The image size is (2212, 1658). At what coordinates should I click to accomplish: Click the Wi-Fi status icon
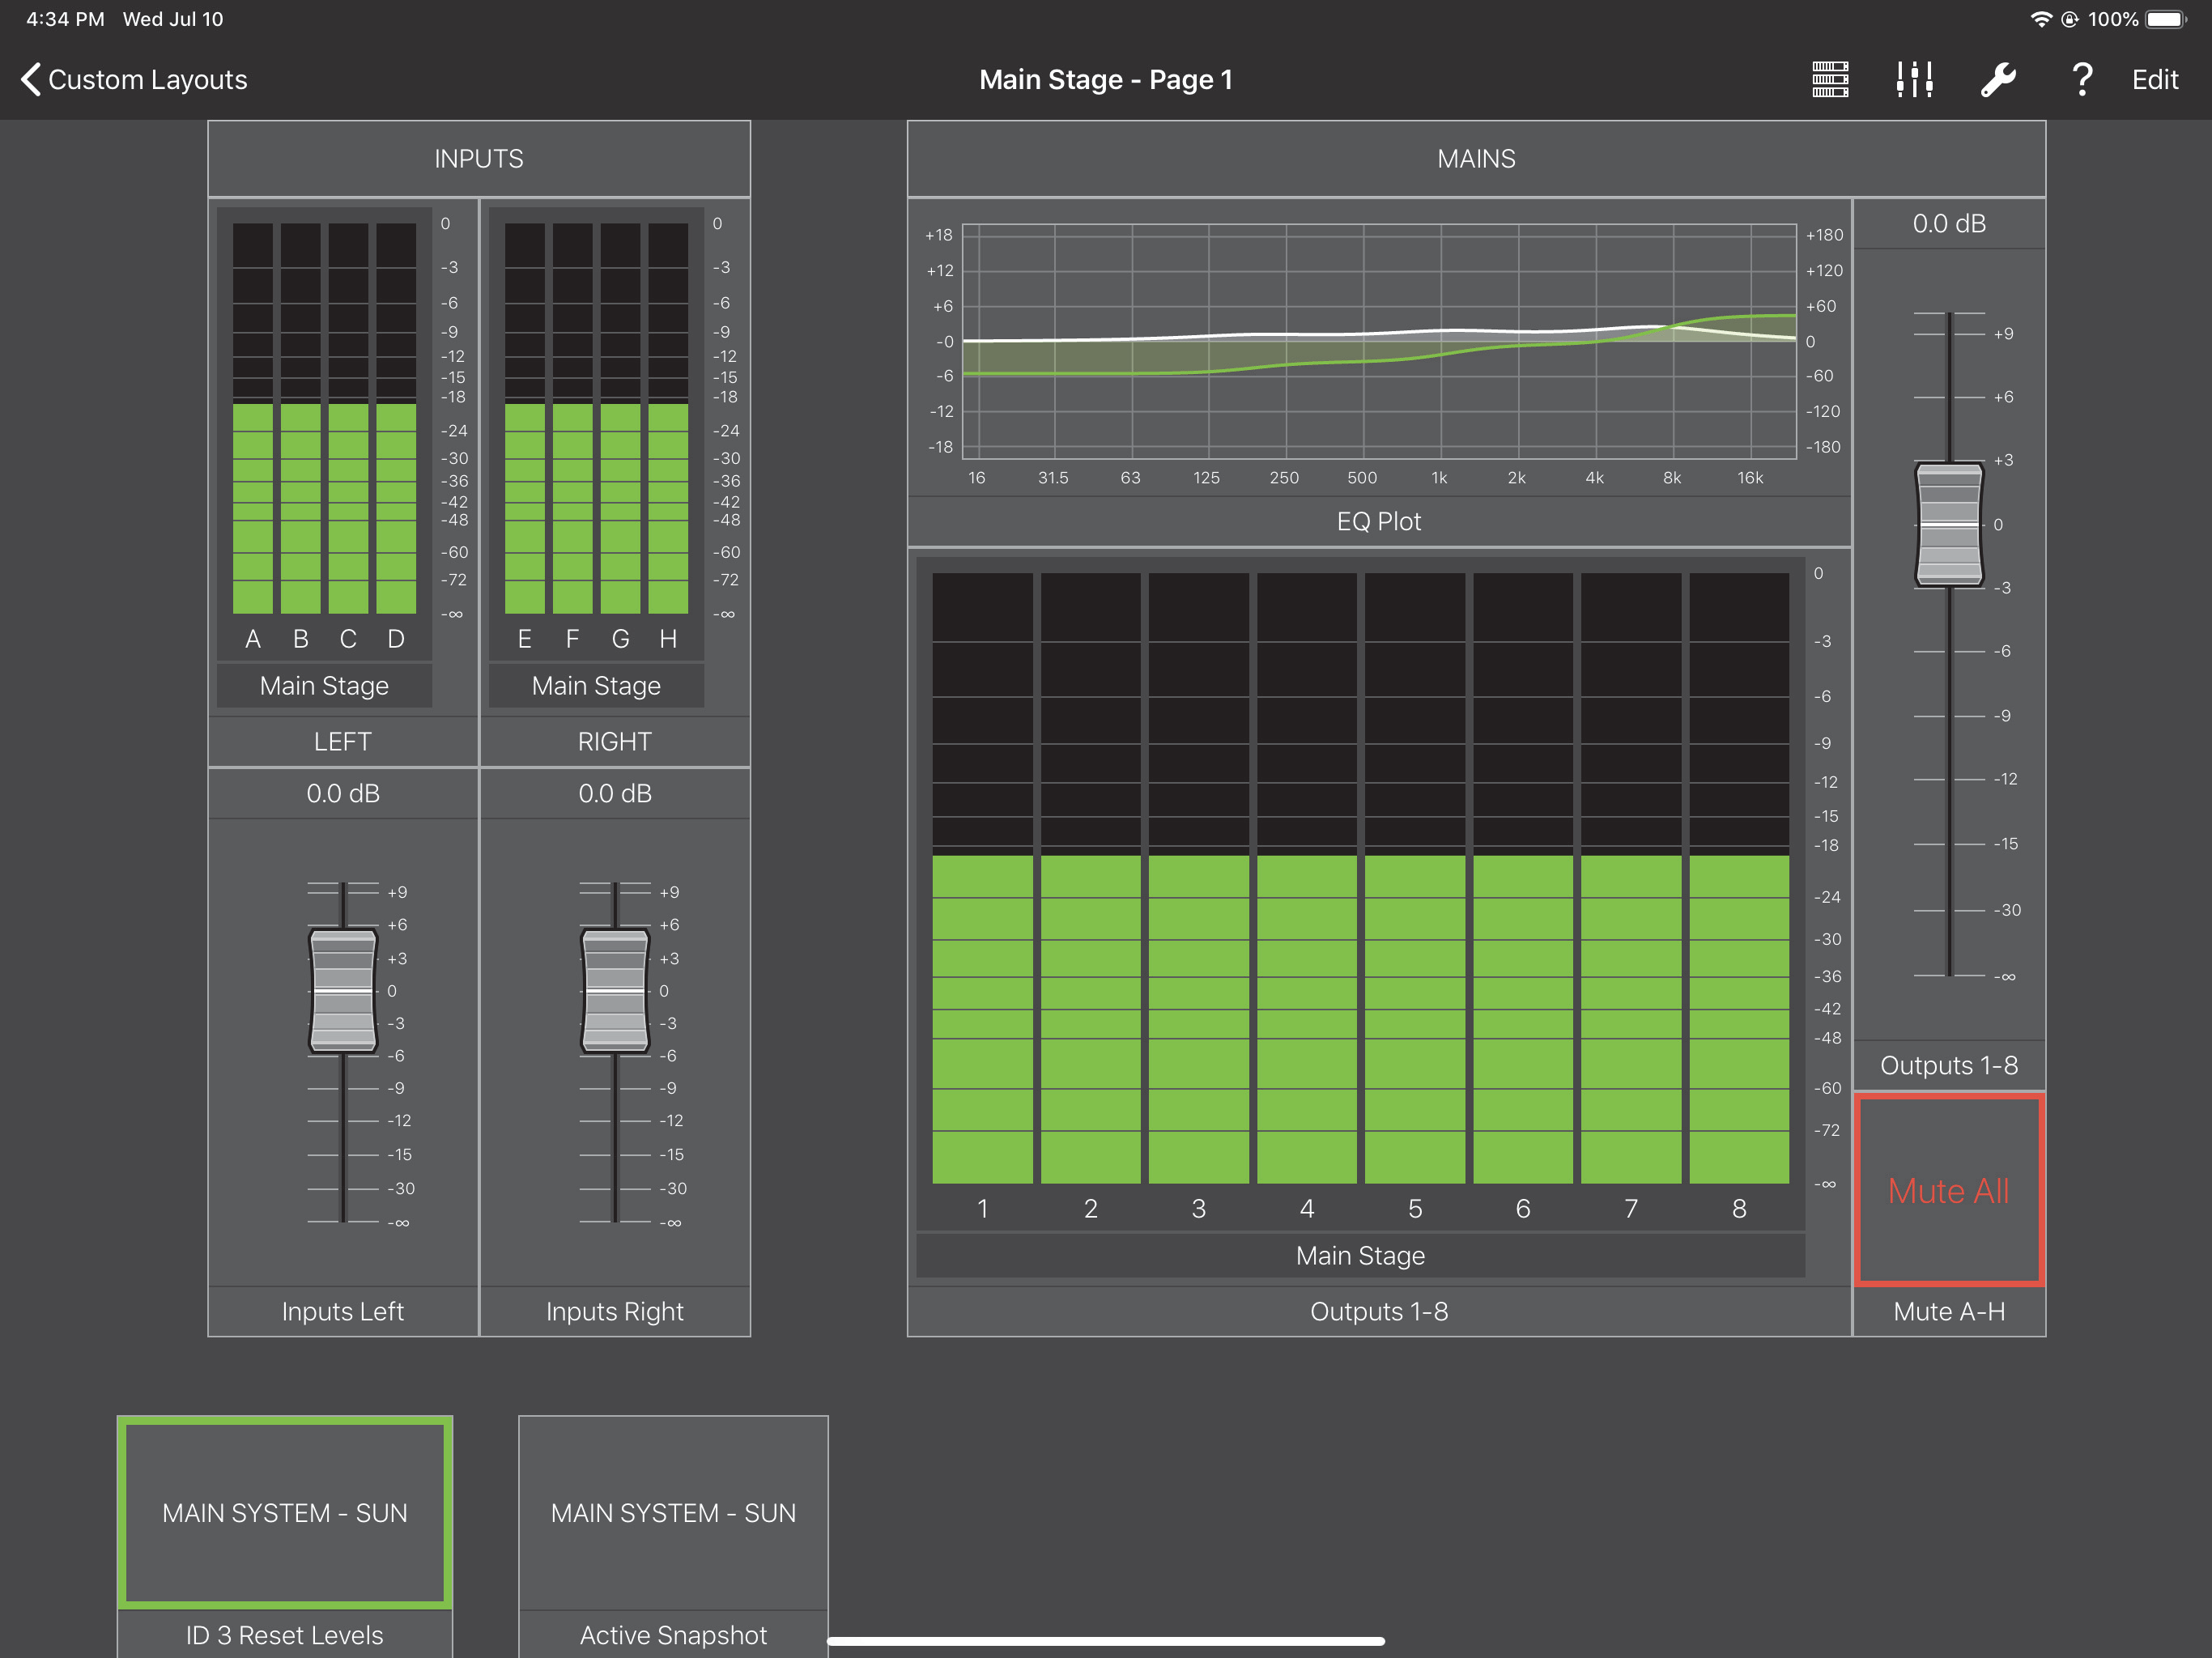click(x=2041, y=19)
